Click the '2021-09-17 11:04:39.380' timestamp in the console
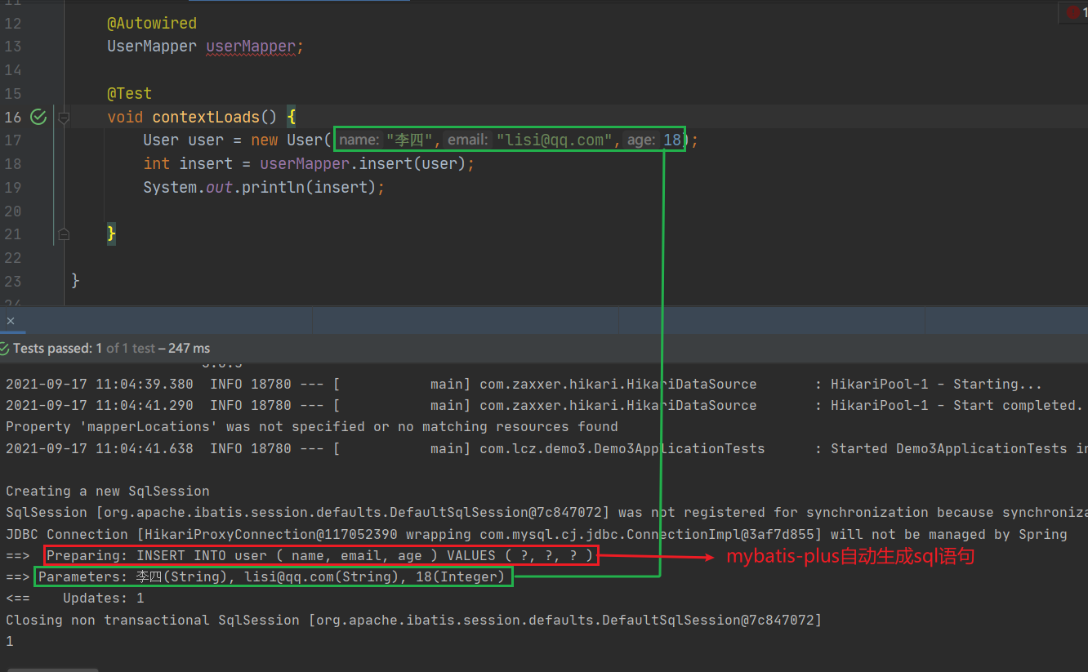The image size is (1088, 672). click(x=100, y=384)
